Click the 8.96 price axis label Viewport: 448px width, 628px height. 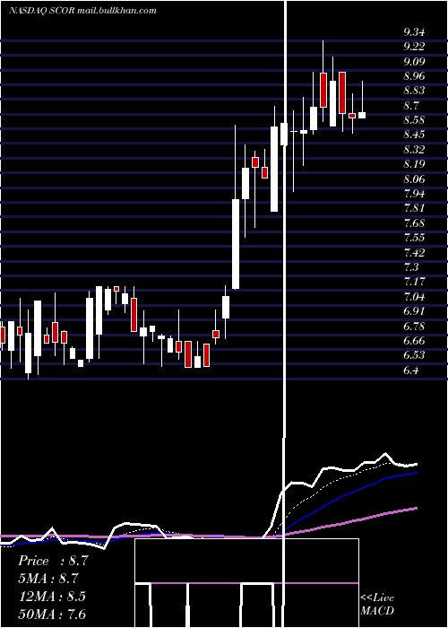414,76
